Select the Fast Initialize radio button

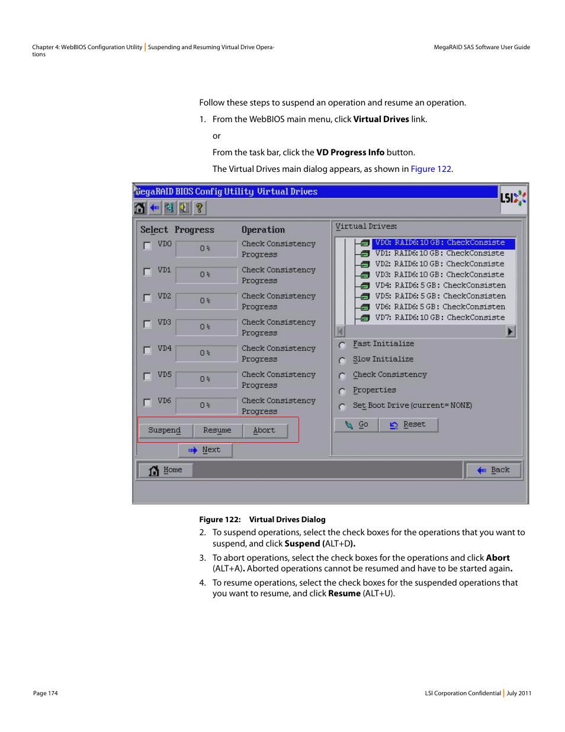point(342,345)
